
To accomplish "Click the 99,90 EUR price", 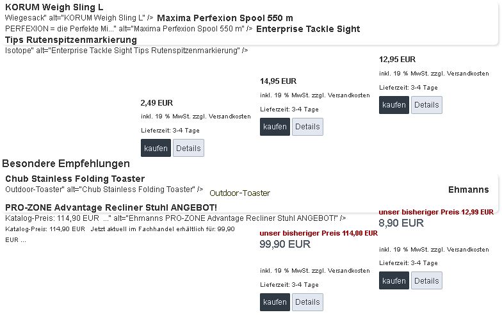I will tap(285, 244).
